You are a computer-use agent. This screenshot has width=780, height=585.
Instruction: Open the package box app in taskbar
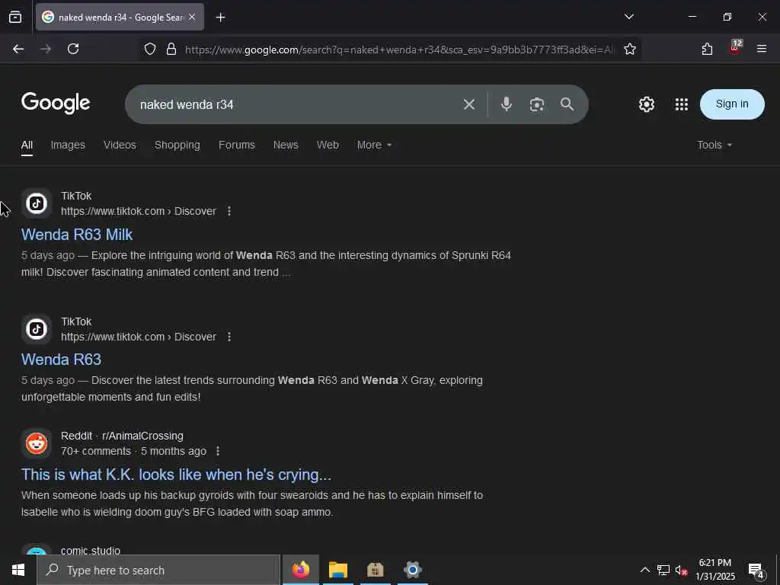click(375, 570)
